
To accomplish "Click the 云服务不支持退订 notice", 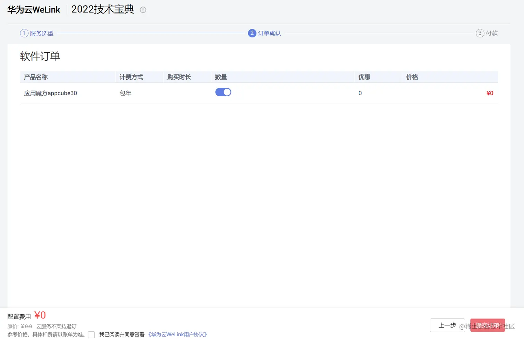I will click(56, 327).
